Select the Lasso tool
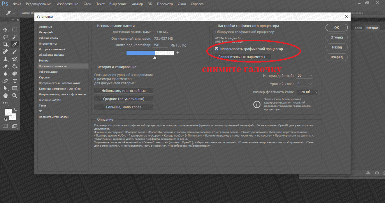 click(x=5, y=37)
